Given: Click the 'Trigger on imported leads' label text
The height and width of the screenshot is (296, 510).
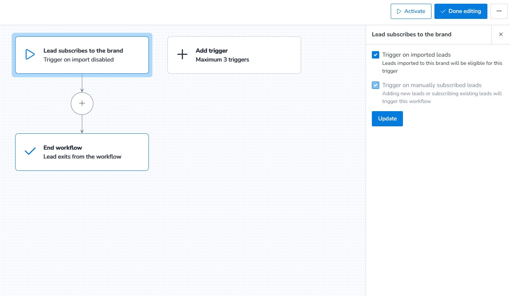Looking at the screenshot, I should click(416, 55).
